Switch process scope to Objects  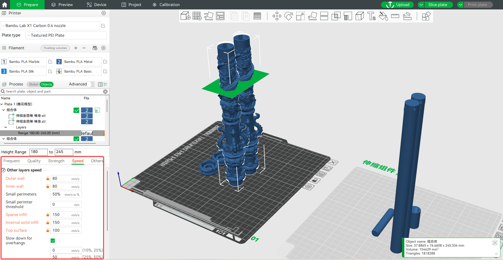coord(47,84)
